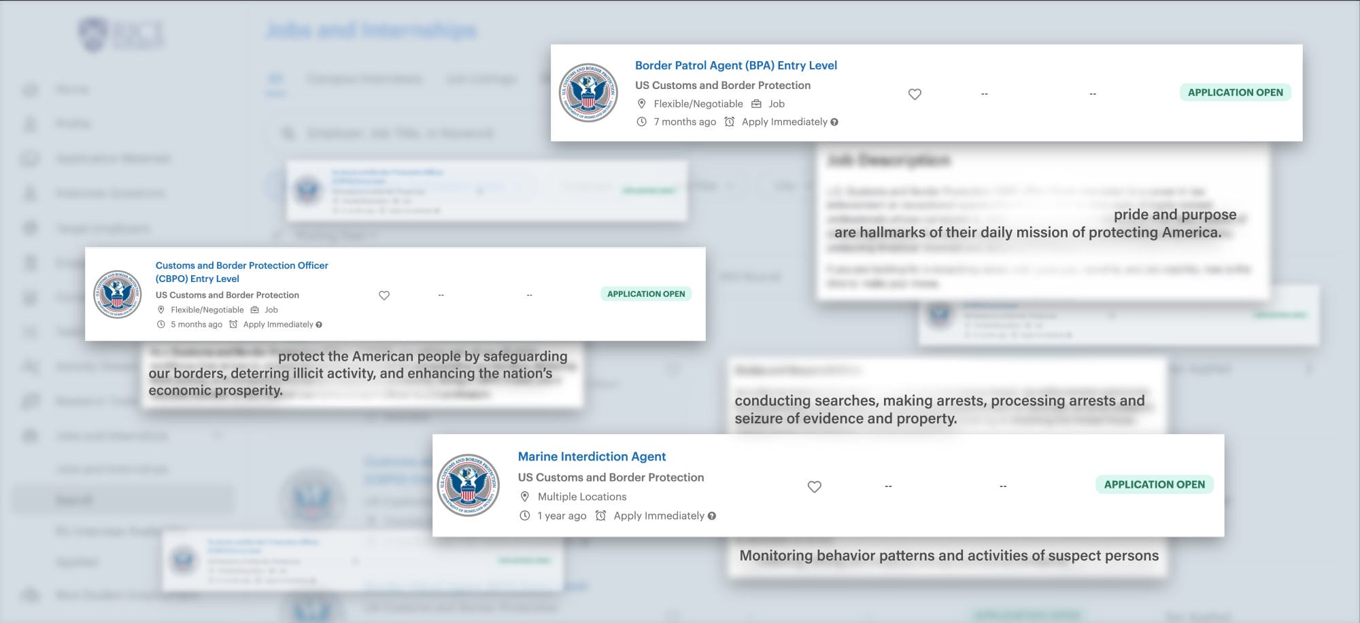This screenshot has height=623, width=1360.
Task: Click the CBP seal logo on the Border Patrol card
Action: click(x=588, y=93)
